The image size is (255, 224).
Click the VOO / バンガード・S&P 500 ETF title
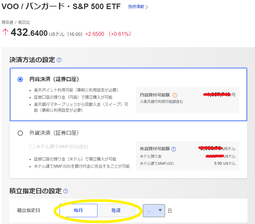pos(61,7)
